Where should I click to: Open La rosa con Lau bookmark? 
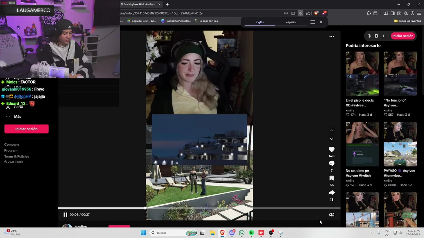click(x=206, y=21)
